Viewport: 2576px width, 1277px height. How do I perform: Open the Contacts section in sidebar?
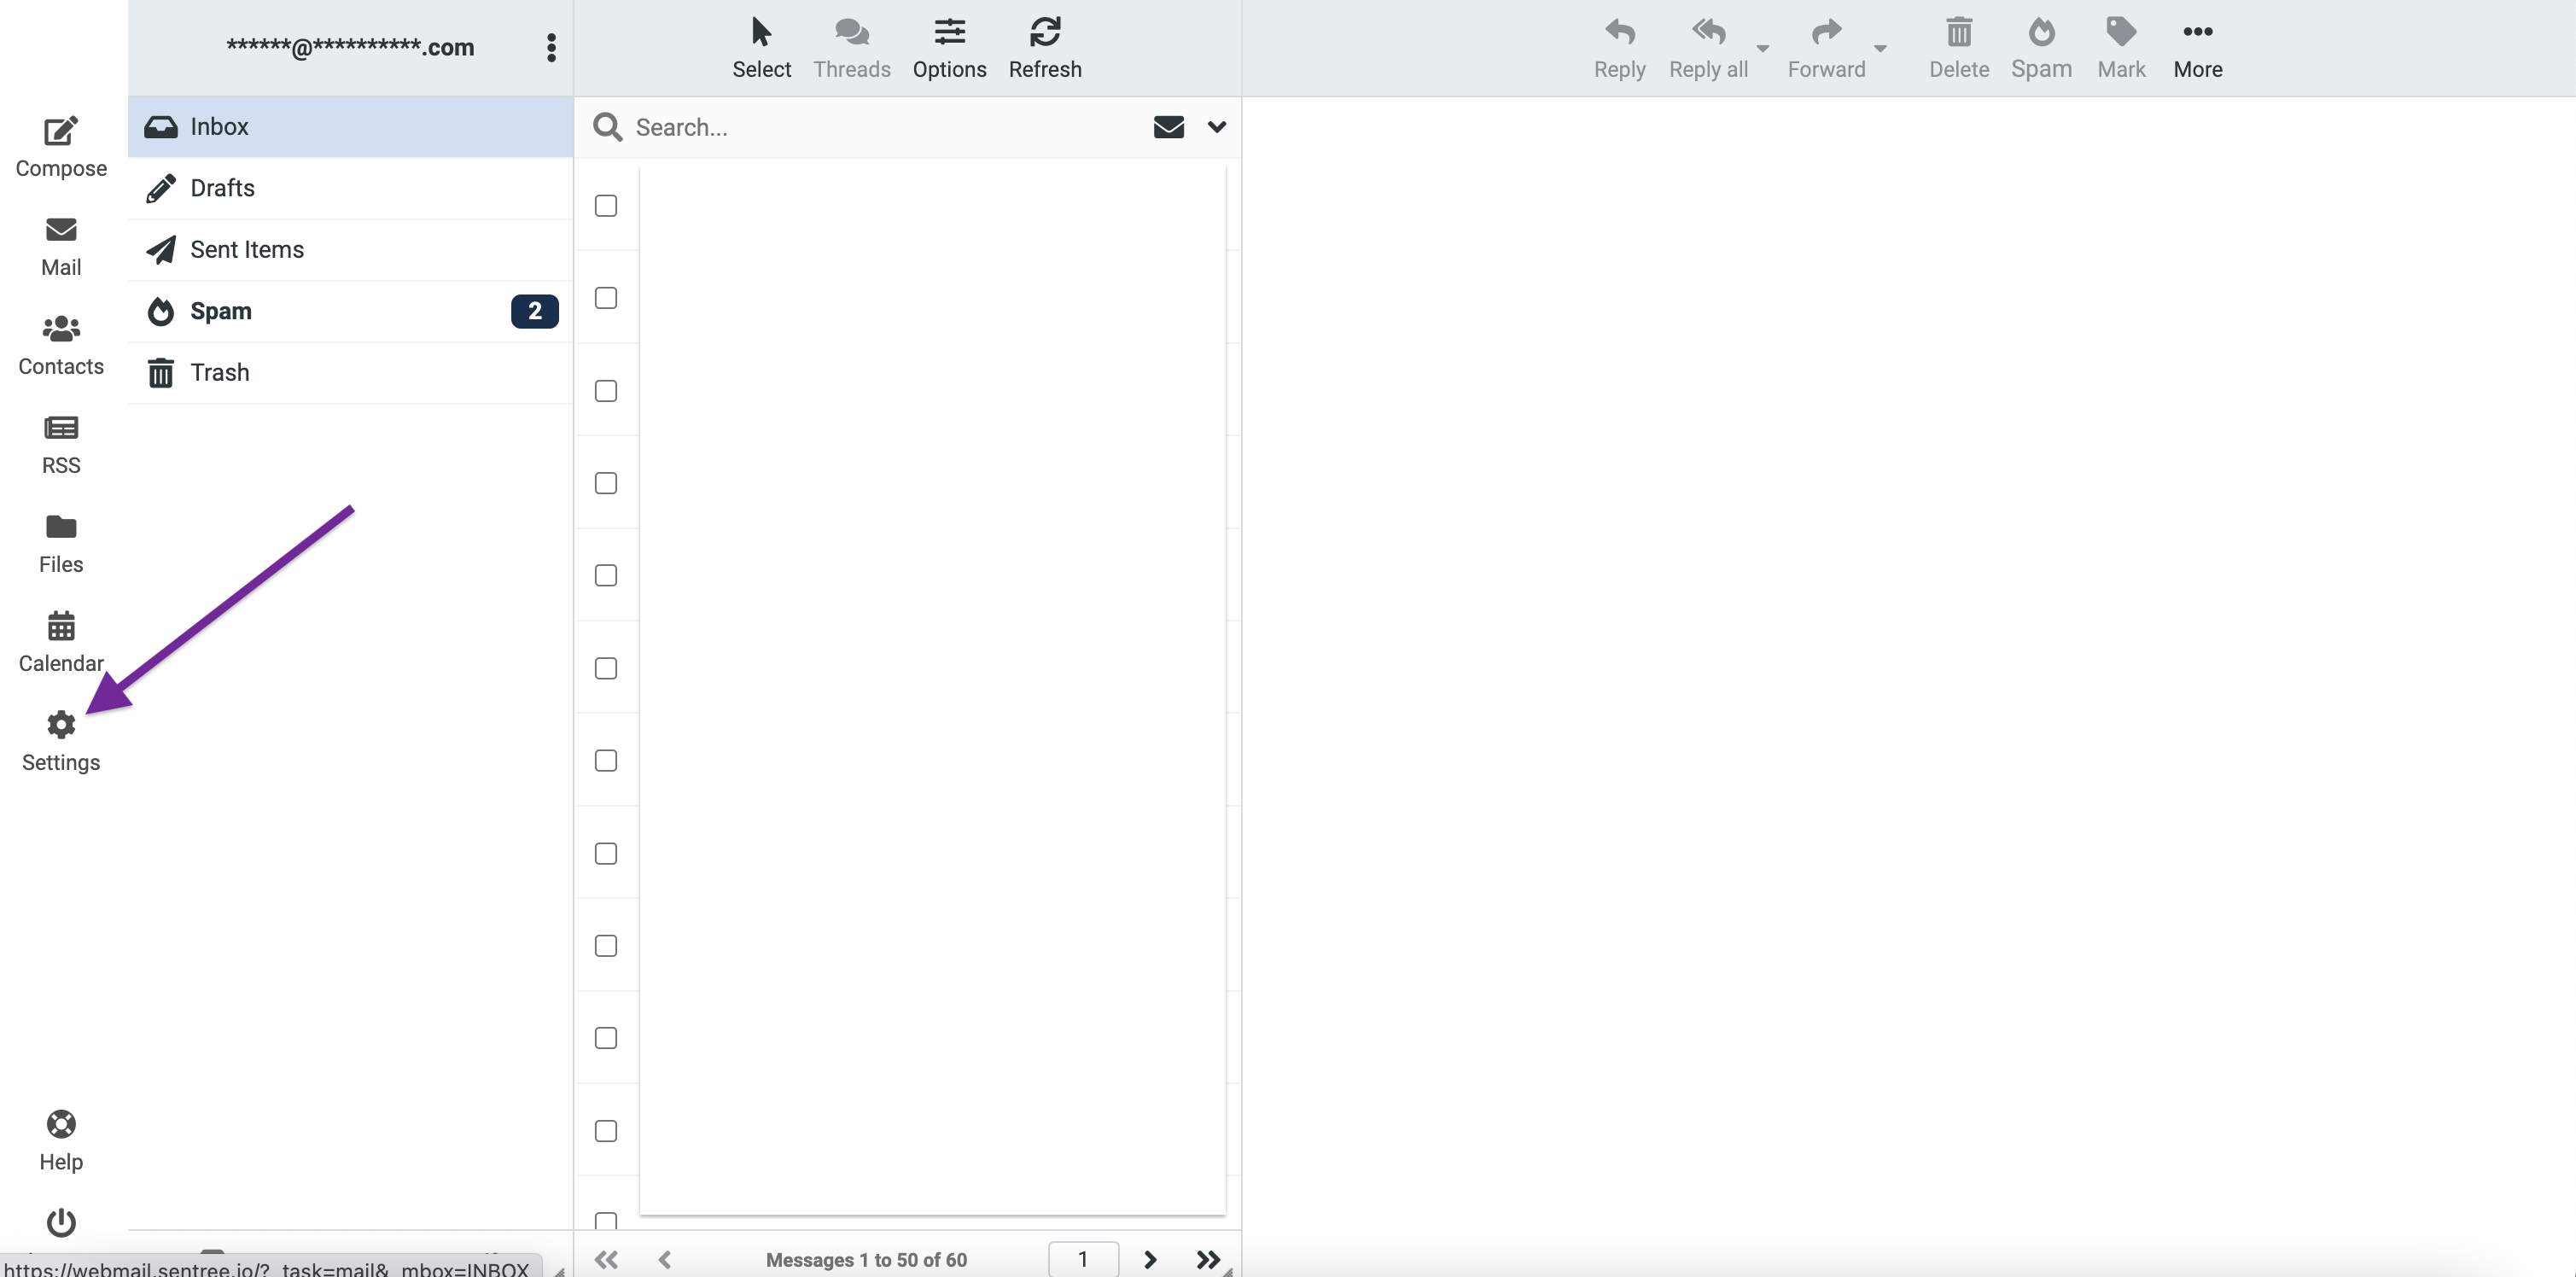pos(61,345)
